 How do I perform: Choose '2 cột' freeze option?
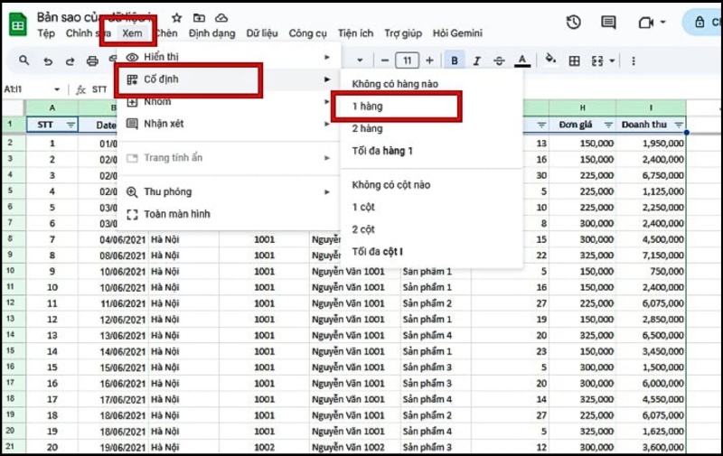click(x=363, y=228)
